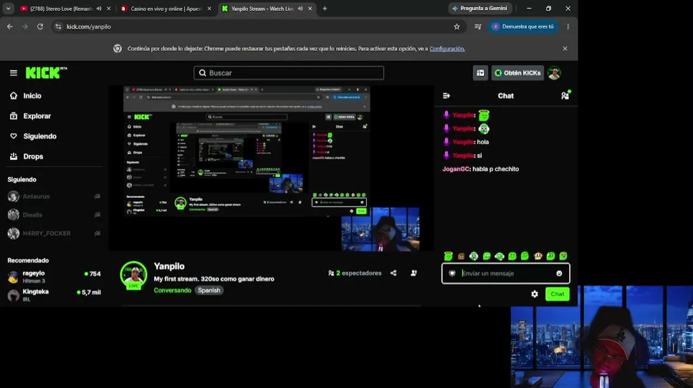View site information icon in address bar
This screenshot has width=693, height=388.
tap(58, 26)
